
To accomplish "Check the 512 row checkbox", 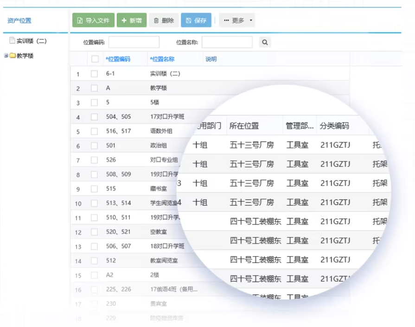I will (94, 261).
